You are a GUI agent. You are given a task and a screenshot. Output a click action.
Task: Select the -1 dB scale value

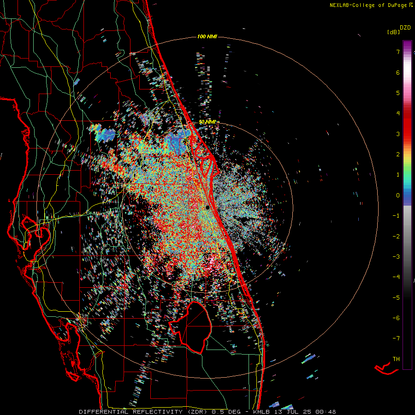[396, 216]
